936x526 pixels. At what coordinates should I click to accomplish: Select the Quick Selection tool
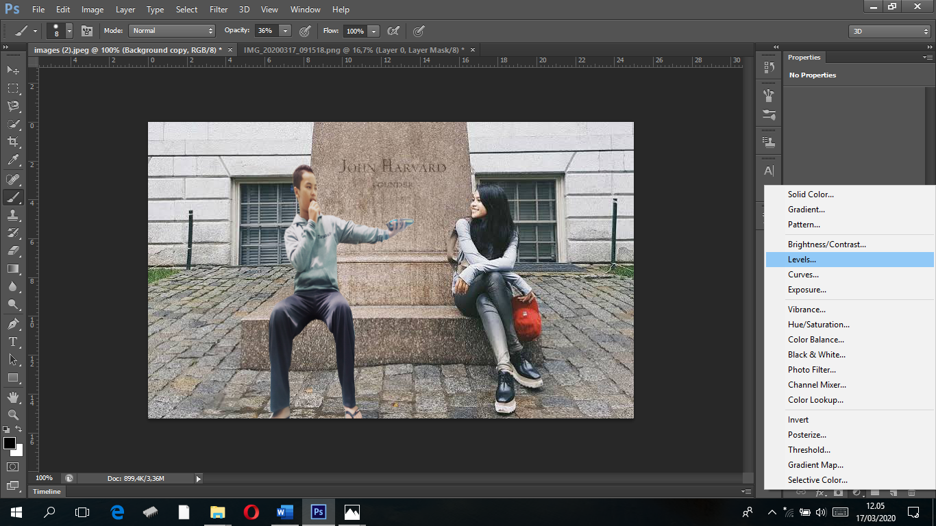tap(13, 124)
